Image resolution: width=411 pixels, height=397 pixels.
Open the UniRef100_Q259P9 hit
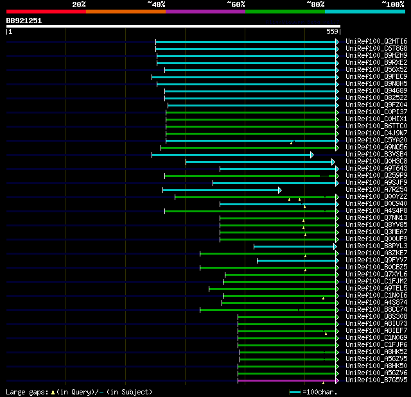[376, 176]
